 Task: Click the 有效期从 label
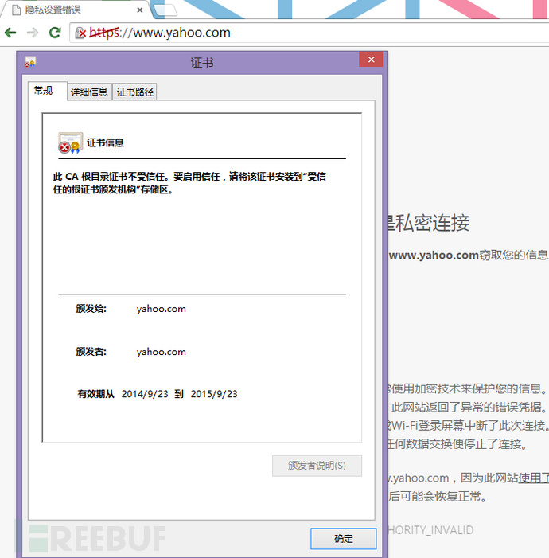(x=96, y=394)
